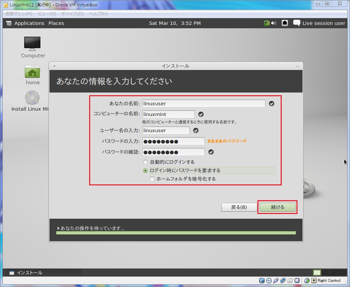Click the VirtualBox USB devices status icon
The width and height of the screenshot is (350, 287).
(276, 281)
